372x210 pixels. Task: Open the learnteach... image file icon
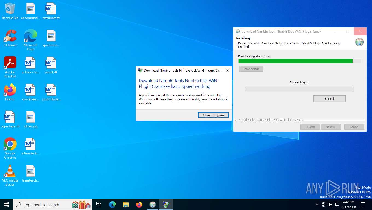point(31,174)
